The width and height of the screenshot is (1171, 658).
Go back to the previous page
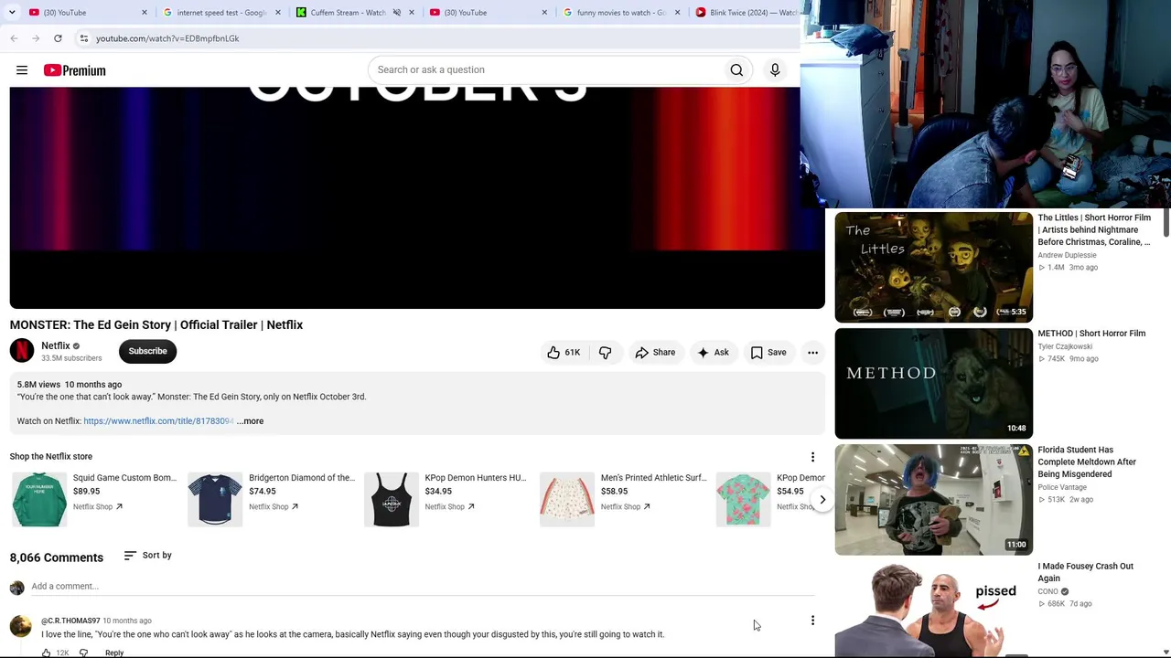(x=14, y=38)
